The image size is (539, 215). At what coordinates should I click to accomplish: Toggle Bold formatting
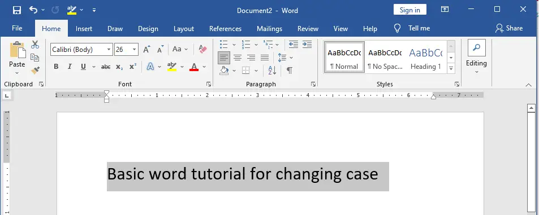click(x=56, y=67)
